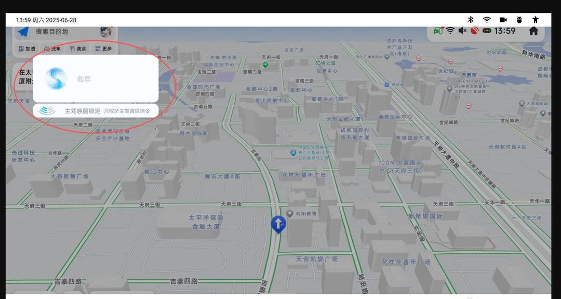Select the 恒大珺临阁 label
Image resolution: width=561 pixels, height=299 pixels.
pos(194,133)
